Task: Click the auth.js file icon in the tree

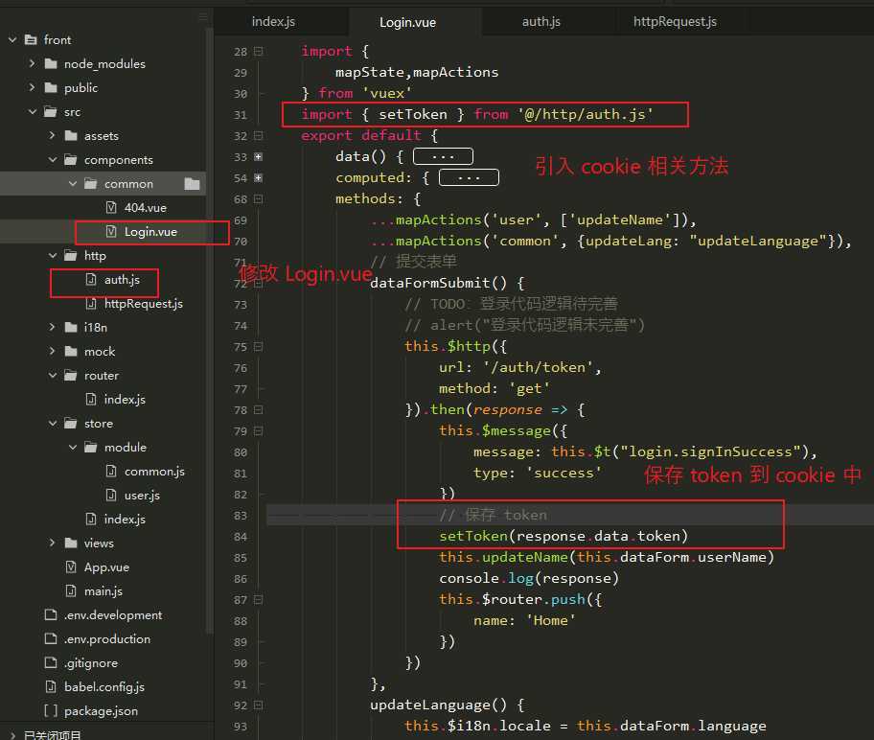Action: [x=91, y=279]
